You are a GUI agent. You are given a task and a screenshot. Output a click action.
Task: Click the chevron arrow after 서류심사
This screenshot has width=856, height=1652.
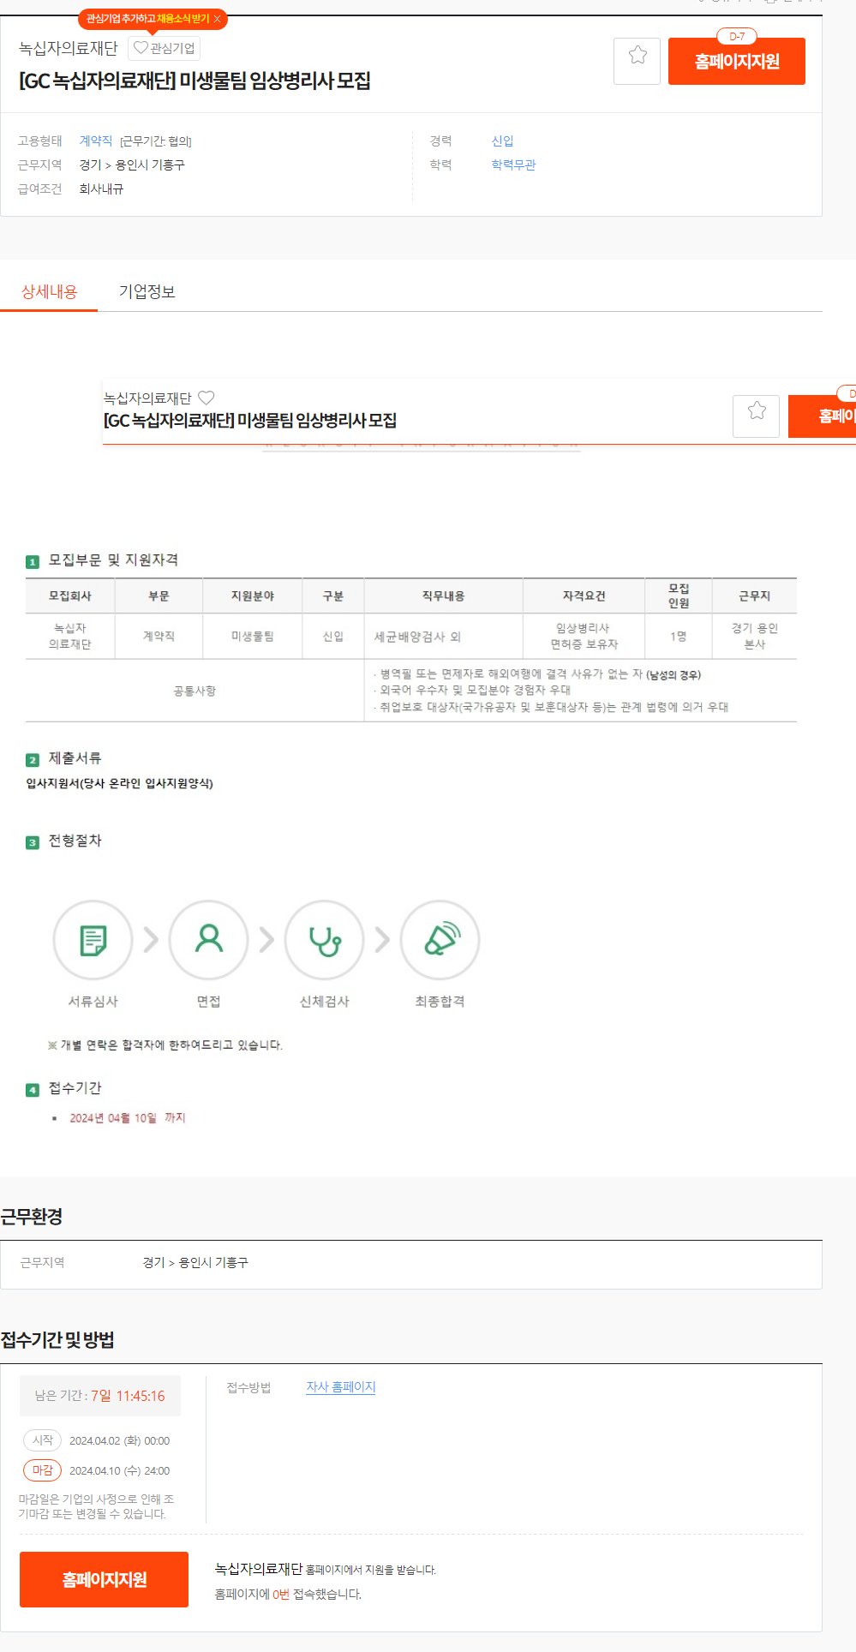point(151,940)
